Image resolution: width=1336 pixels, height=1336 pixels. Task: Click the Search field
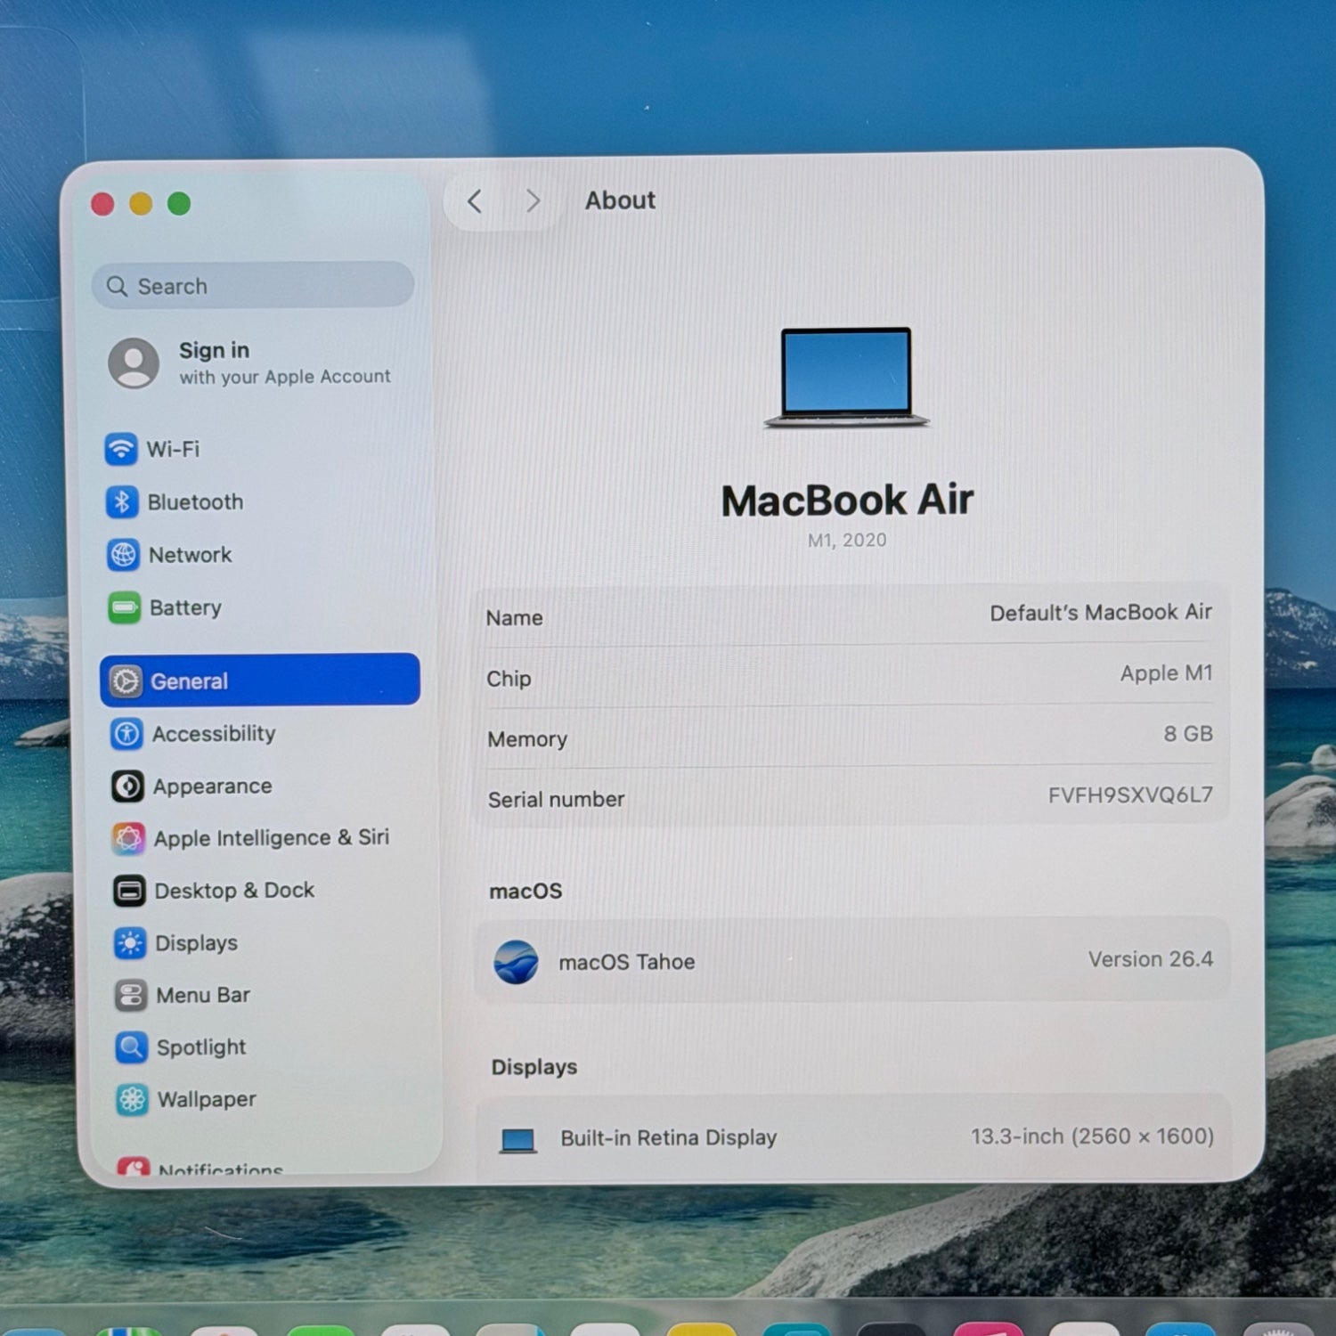[253, 286]
